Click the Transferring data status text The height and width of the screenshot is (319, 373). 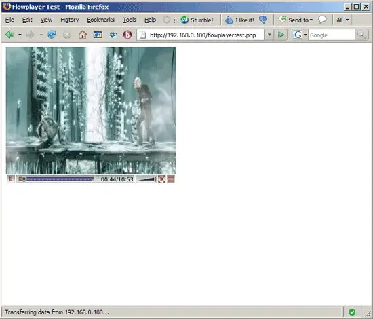(x=57, y=312)
